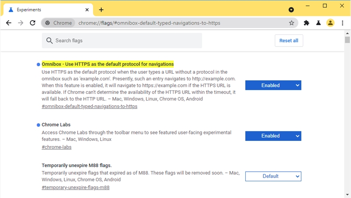Open Chrome Labs beaker icon in toolbar
Viewport: 351px width, 198px height.
point(319,23)
